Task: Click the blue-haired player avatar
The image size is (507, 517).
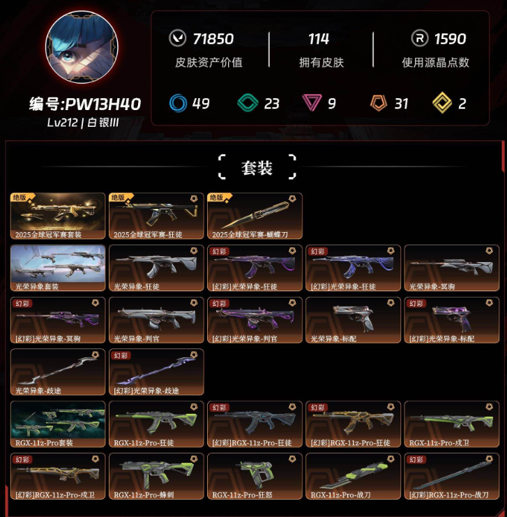Action: pos(82,47)
